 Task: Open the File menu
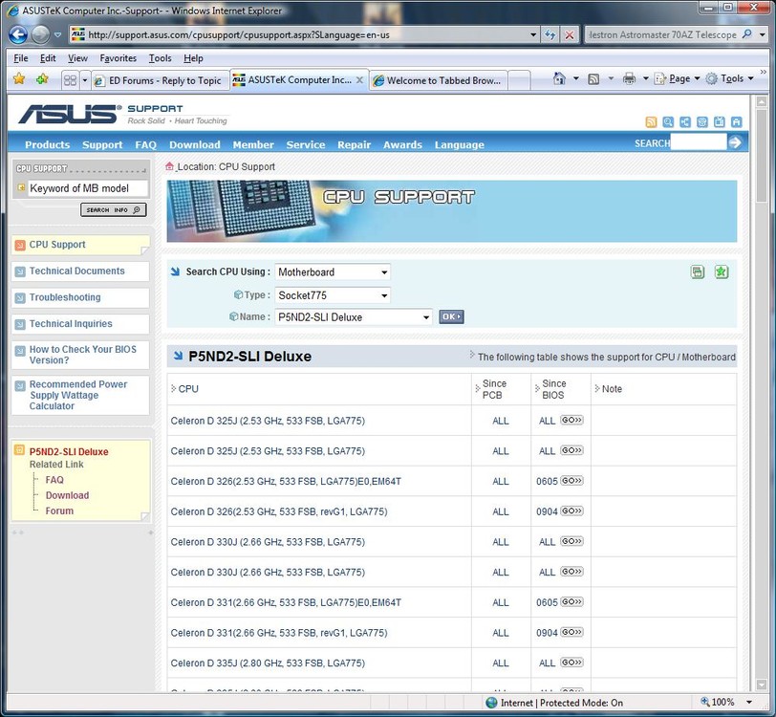tap(21, 58)
